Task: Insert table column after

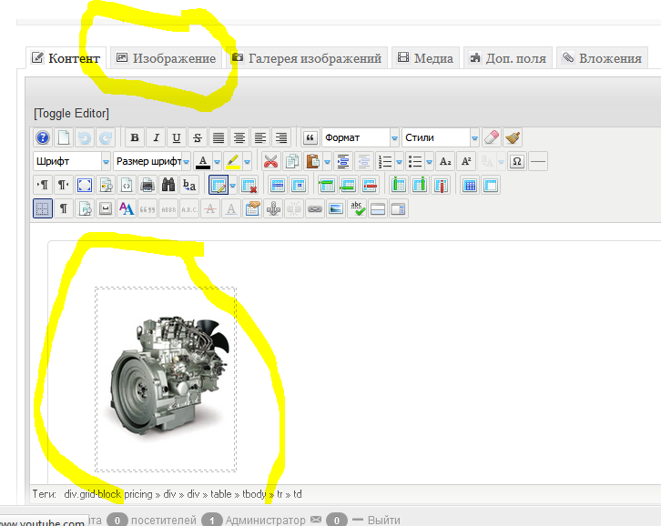Action: tap(420, 185)
